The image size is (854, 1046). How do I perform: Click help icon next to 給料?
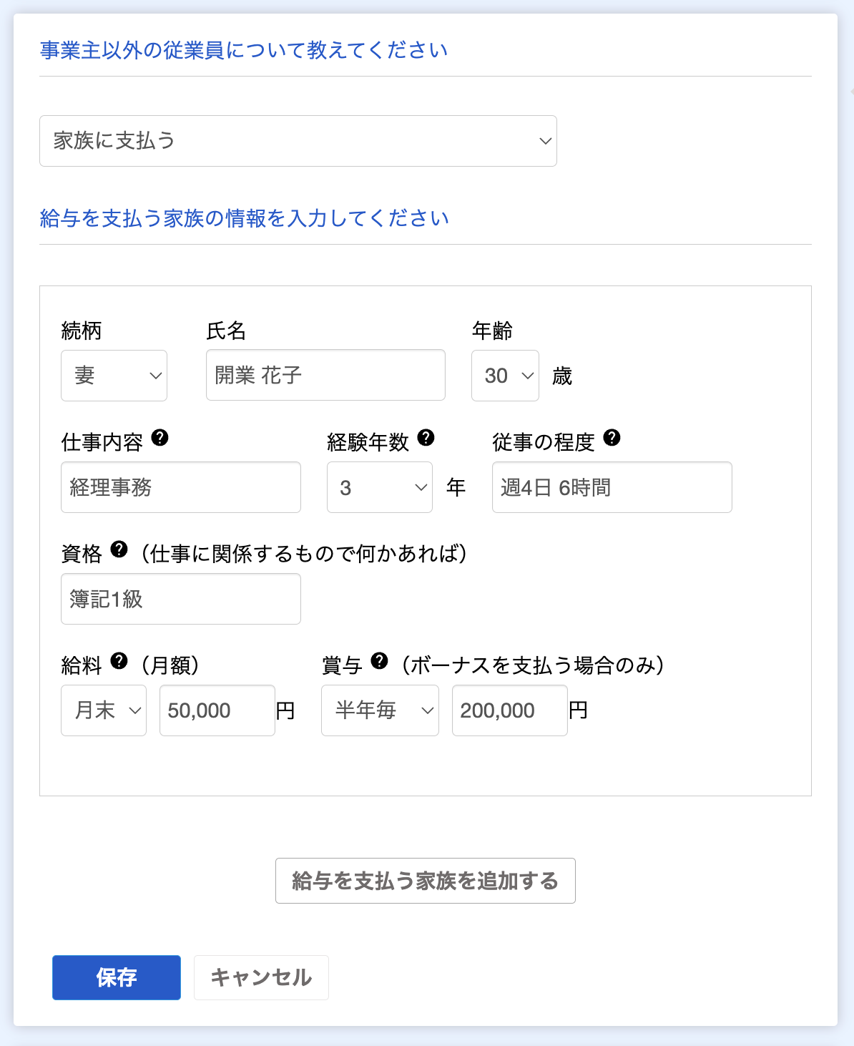coord(119,661)
